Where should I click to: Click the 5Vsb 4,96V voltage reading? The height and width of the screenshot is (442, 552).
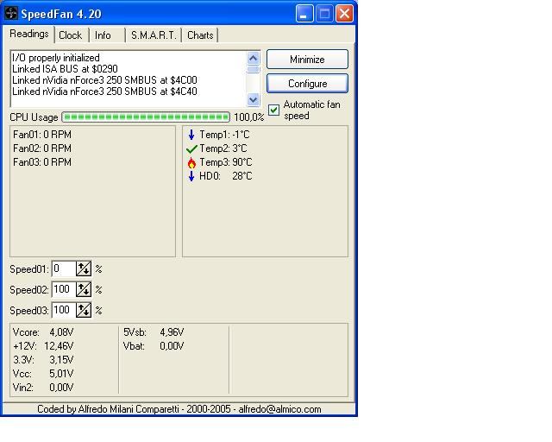click(x=154, y=332)
